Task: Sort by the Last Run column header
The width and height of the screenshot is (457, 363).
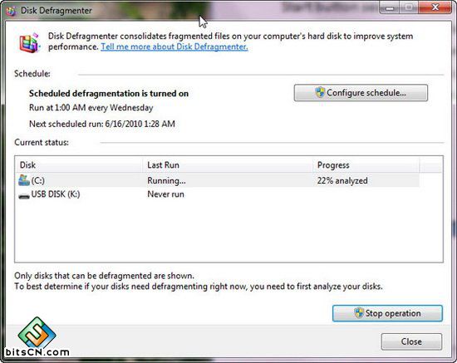Action: 228,165
